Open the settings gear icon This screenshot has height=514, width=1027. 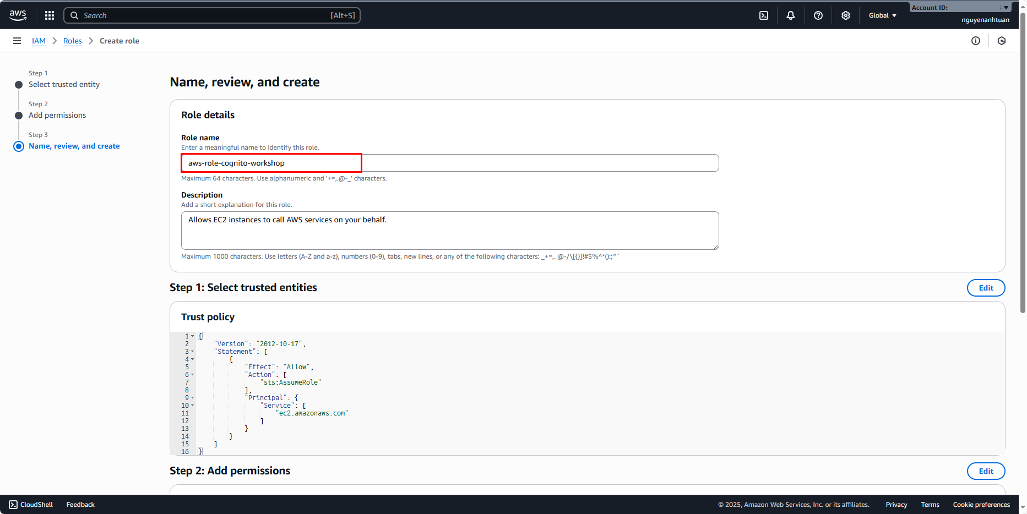pos(846,15)
